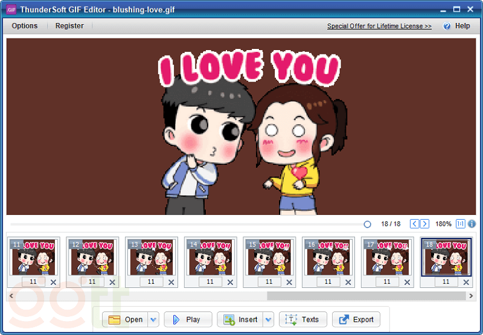
Task: Click the delay input field of frame 12
Action: [92, 282]
